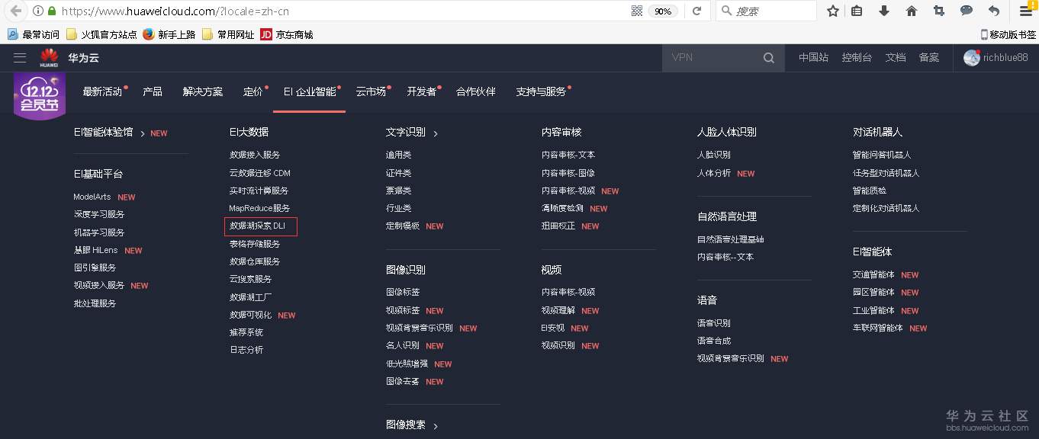Screen dimensions: 1039x439
Task: Click the 90% zoom level control
Action: 663,11
